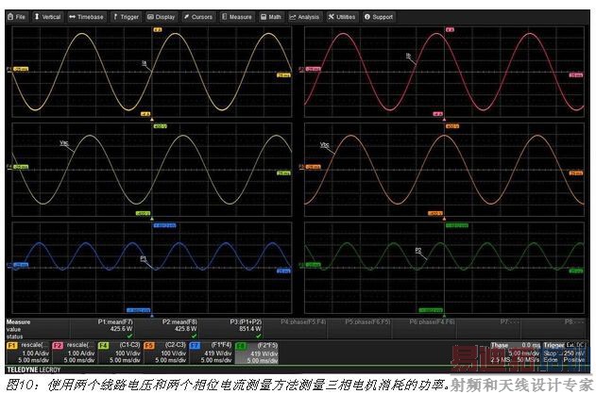Open the Analysis menu

(304, 17)
